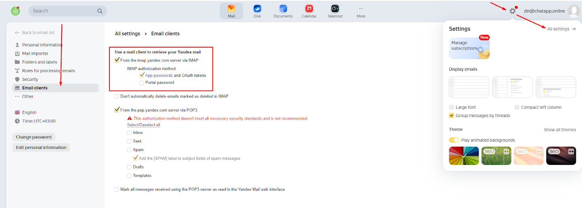
Task: Go back to email list
Action: coord(35,33)
